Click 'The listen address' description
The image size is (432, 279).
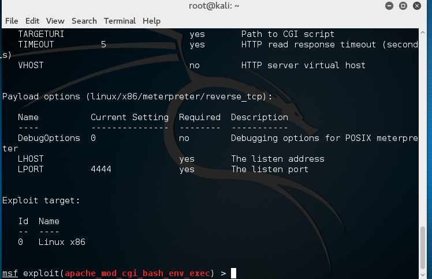pos(278,159)
